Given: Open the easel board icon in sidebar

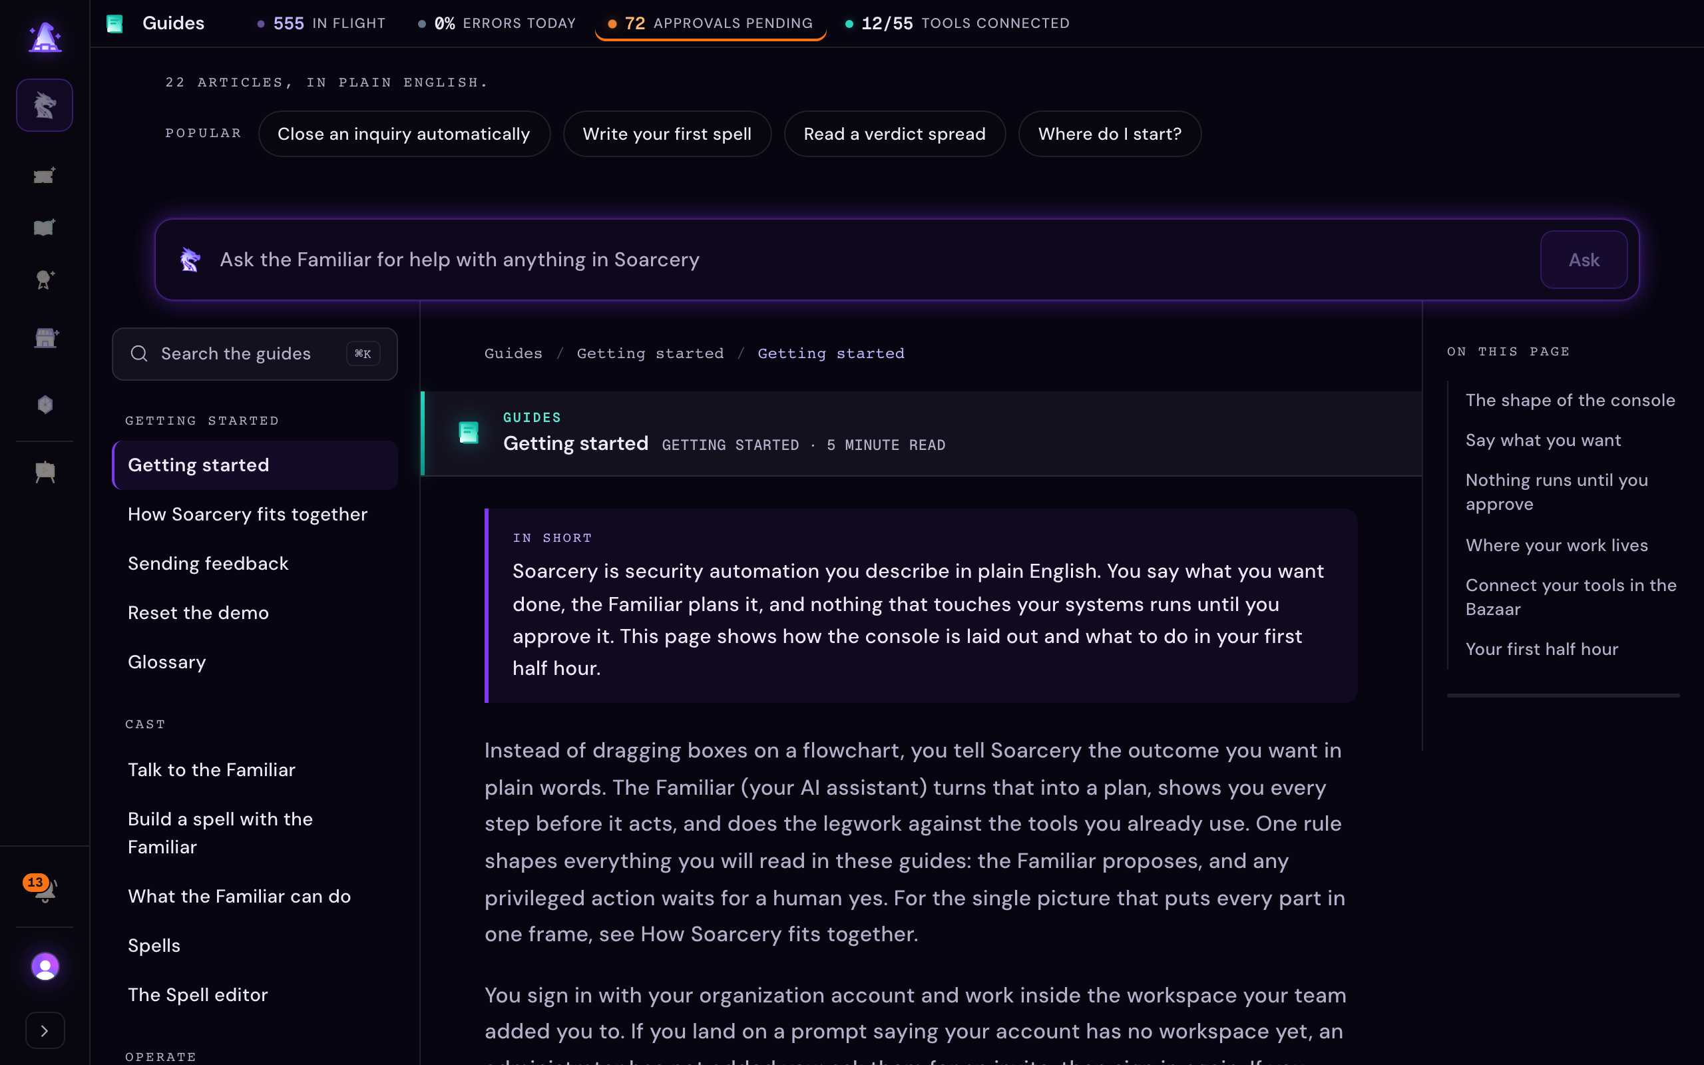Looking at the screenshot, I should 45,472.
